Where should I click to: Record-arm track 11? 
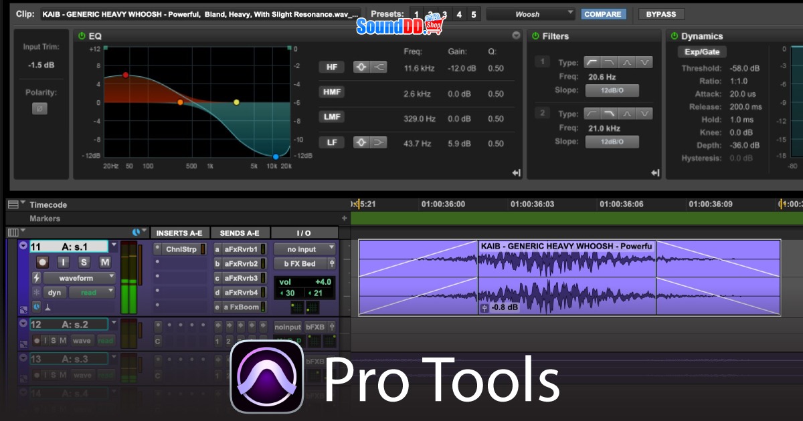tap(42, 262)
